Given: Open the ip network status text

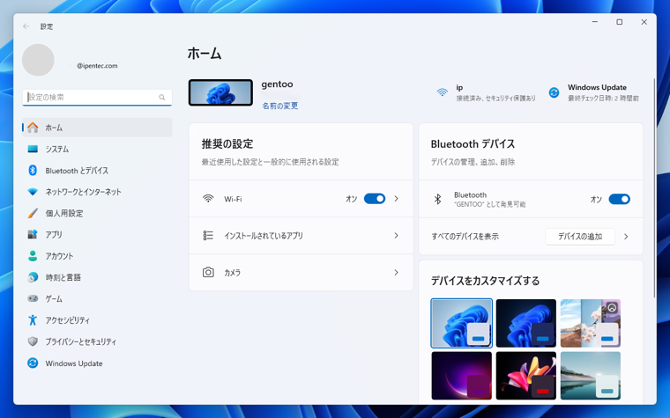Looking at the screenshot, I should tap(495, 92).
